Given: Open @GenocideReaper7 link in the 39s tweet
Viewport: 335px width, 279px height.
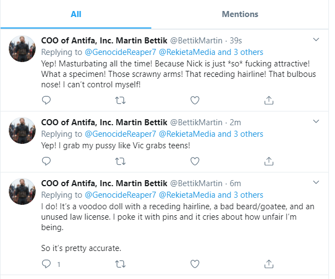Looking at the screenshot, I should coord(121,52).
